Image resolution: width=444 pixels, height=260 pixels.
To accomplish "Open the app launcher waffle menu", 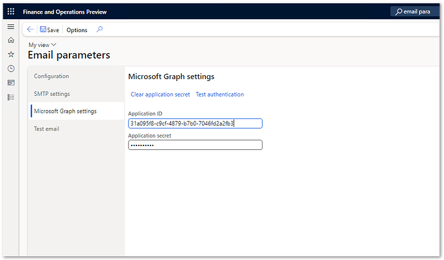I will click(x=11, y=12).
